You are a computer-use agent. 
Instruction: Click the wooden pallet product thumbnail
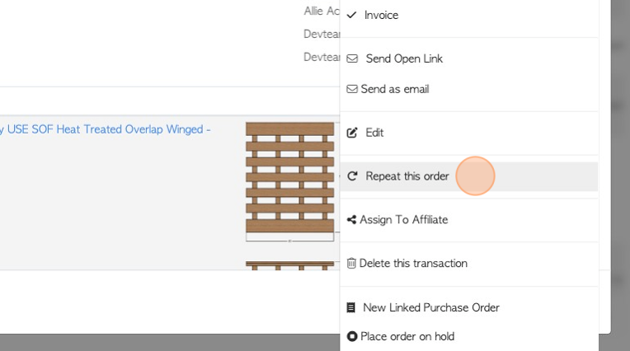(x=289, y=181)
